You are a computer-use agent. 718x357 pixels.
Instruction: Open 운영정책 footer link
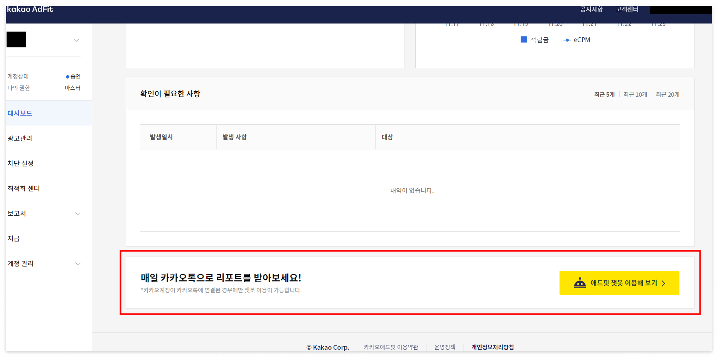(x=445, y=347)
